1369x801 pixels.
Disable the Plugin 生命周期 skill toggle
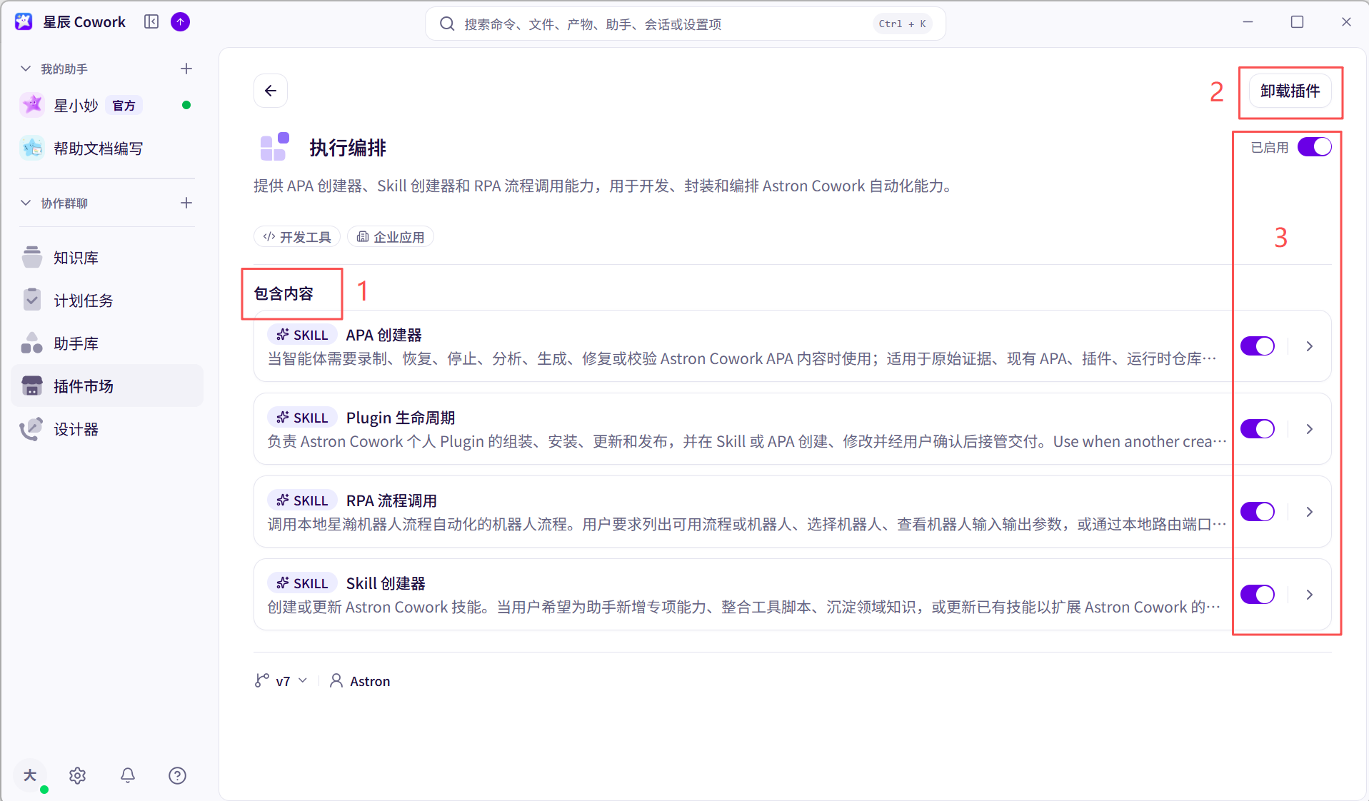1258,429
